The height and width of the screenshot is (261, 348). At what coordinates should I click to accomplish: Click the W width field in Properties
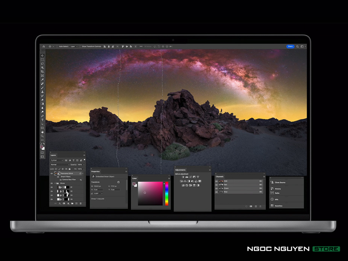[98, 186]
